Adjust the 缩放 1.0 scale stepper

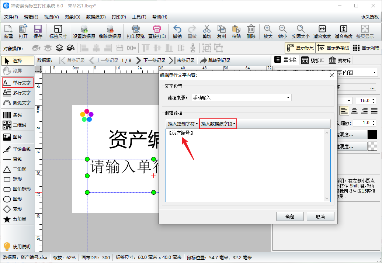pos(373,123)
